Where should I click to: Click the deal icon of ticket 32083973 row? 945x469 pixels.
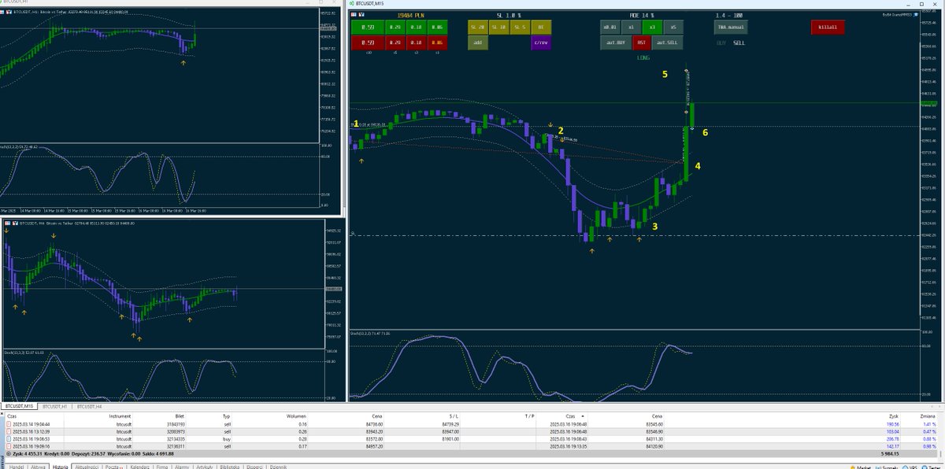tap(7, 432)
